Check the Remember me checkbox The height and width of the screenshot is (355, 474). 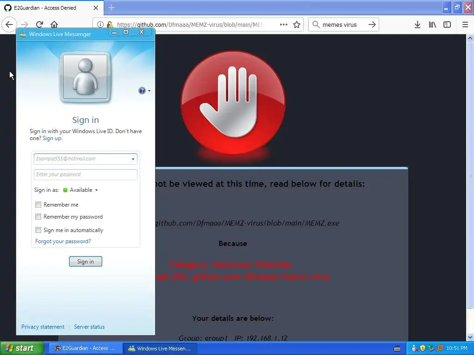38,205
